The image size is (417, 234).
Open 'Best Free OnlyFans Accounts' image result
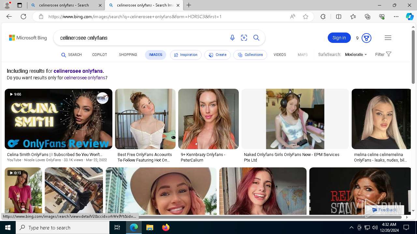[145, 119]
